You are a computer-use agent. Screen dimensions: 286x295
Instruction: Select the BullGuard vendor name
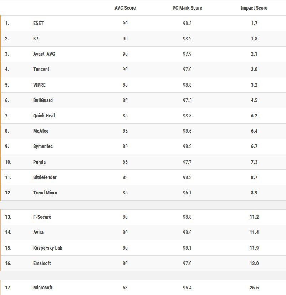pos(43,100)
